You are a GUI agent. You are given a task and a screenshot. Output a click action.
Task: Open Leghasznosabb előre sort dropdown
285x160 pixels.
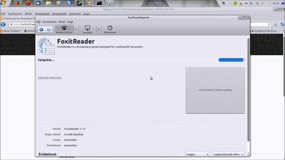tap(228, 154)
